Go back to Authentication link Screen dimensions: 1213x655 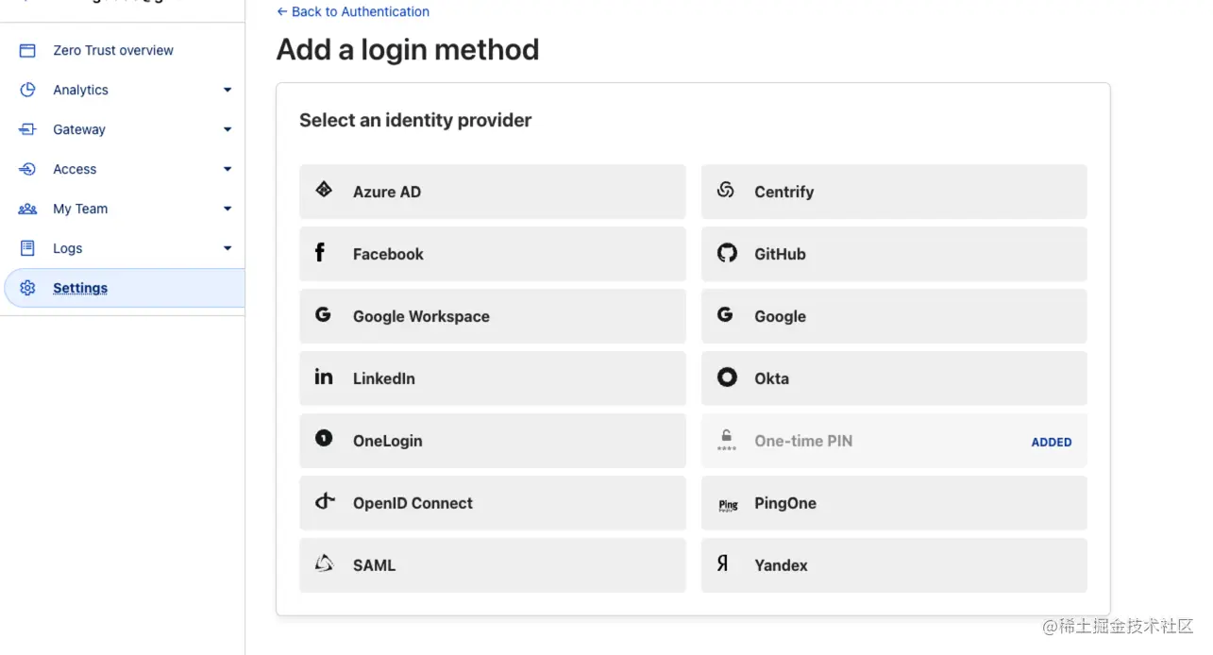352,11
